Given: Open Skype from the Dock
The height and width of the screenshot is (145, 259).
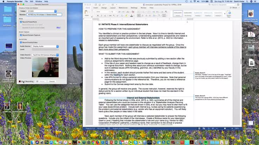Looking at the screenshot, I should coord(135,142).
